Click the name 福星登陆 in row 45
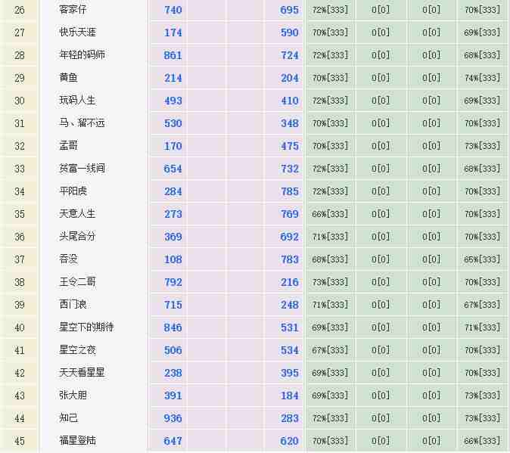Screen dimensions: 510x453 pos(77,441)
